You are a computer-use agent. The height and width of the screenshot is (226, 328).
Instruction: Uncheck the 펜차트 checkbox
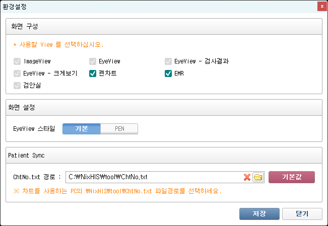(93, 73)
